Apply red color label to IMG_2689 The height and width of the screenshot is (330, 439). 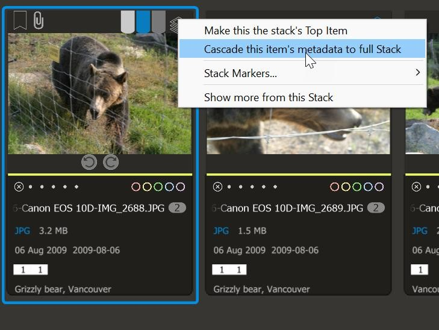pos(335,187)
